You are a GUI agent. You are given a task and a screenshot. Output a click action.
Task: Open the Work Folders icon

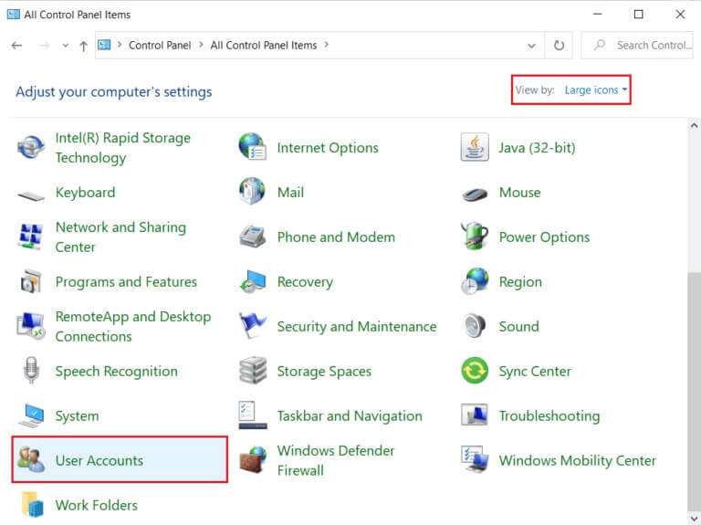(32, 504)
